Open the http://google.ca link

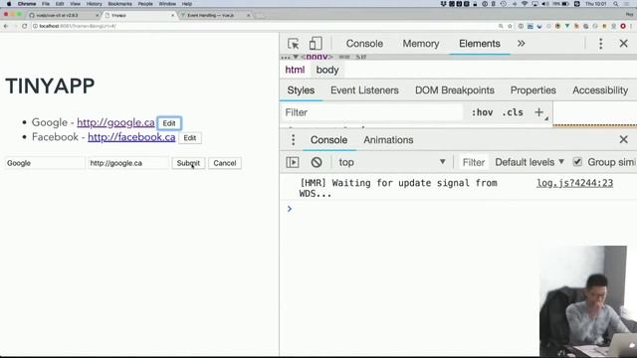click(115, 122)
